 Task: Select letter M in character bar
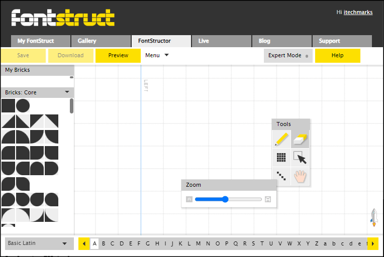point(198,243)
